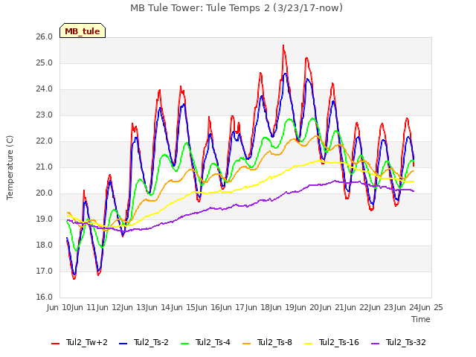This screenshot has height=357, width=476.
Task: Click the 16.0 y-axis tick label
Action: 45,297
